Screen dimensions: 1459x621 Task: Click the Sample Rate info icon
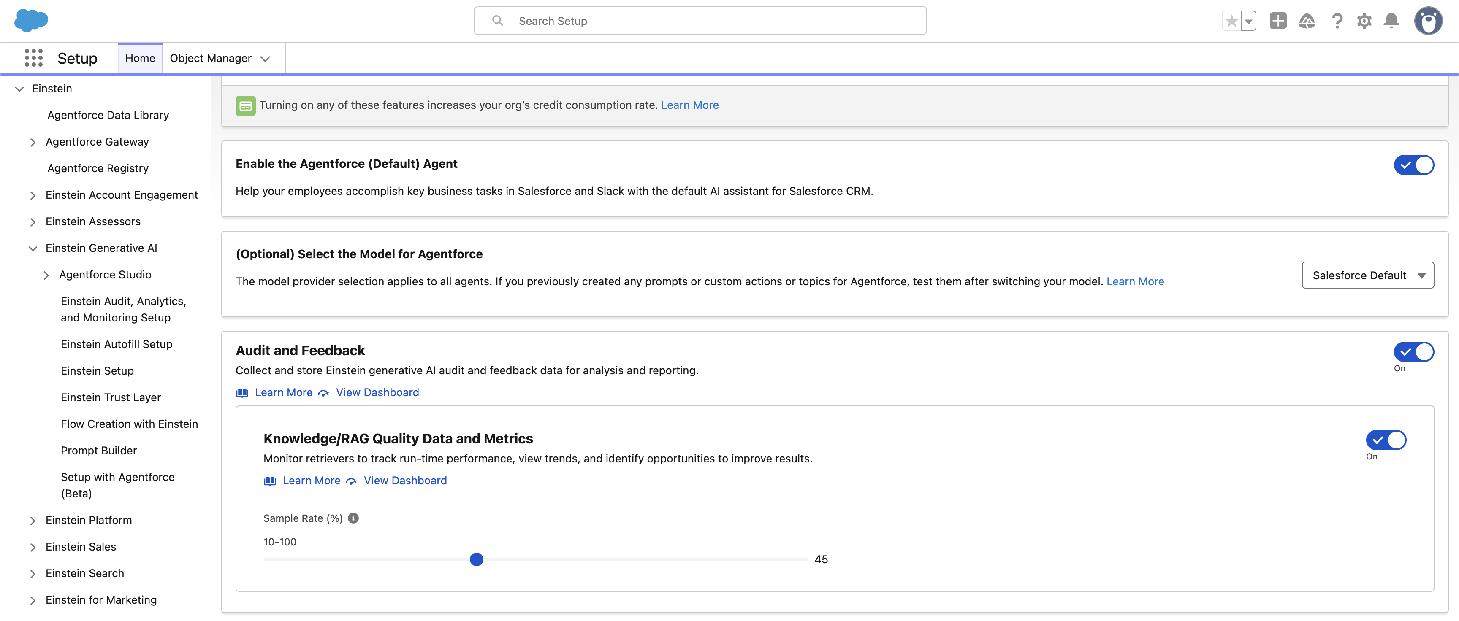[353, 518]
